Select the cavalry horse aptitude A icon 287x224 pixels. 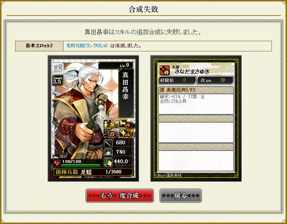(125, 124)
